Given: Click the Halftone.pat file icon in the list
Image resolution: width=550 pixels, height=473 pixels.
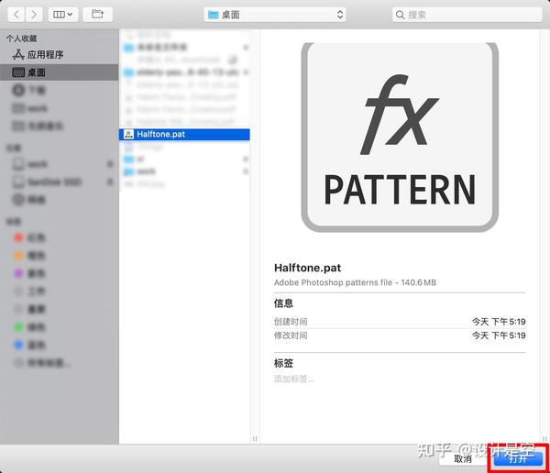Looking at the screenshot, I should point(128,134).
